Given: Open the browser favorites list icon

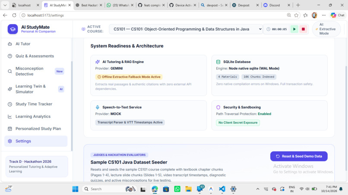Looking at the screenshot, I should [306, 15].
